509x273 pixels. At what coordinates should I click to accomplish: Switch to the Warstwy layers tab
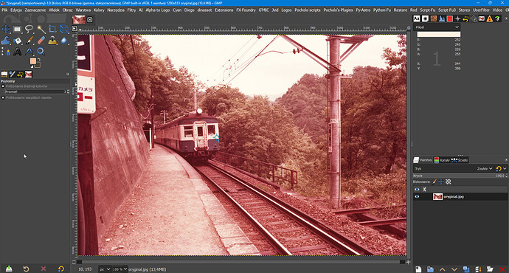pyautogui.click(x=423, y=160)
